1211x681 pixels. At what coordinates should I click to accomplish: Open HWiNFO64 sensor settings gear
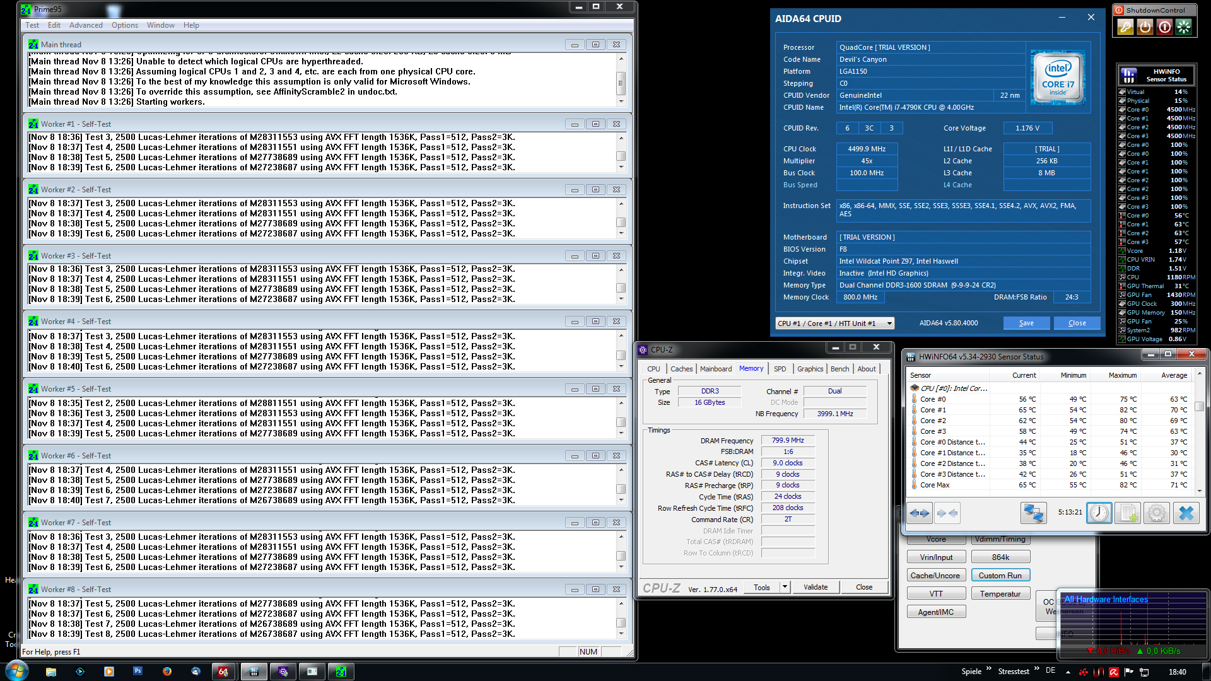pyautogui.click(x=1156, y=513)
